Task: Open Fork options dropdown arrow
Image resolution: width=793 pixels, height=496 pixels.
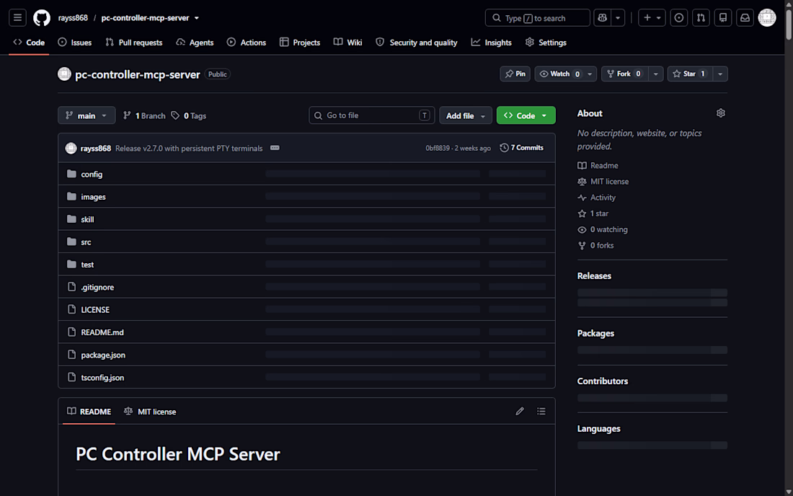Action: 655,74
